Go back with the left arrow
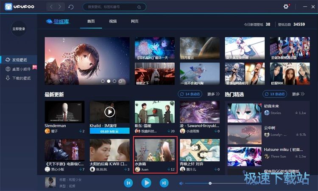The image size is (318, 191). pos(51,7)
